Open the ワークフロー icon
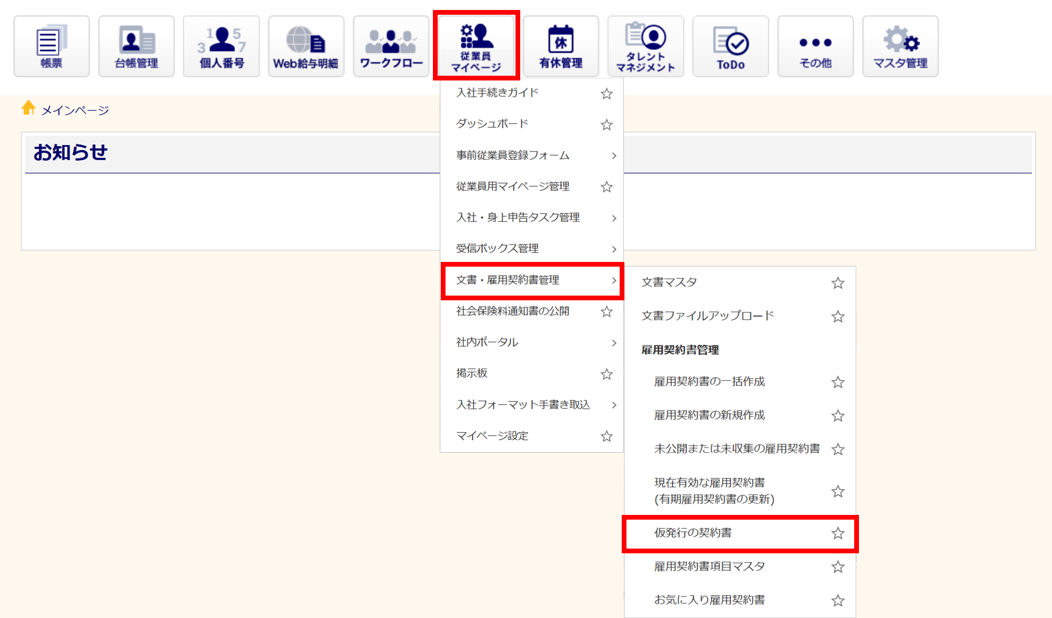 point(391,46)
